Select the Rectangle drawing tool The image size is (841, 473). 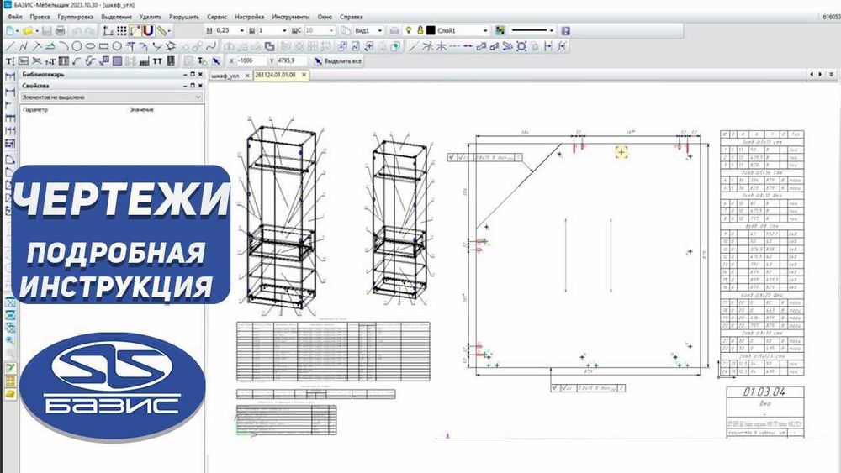[104, 46]
